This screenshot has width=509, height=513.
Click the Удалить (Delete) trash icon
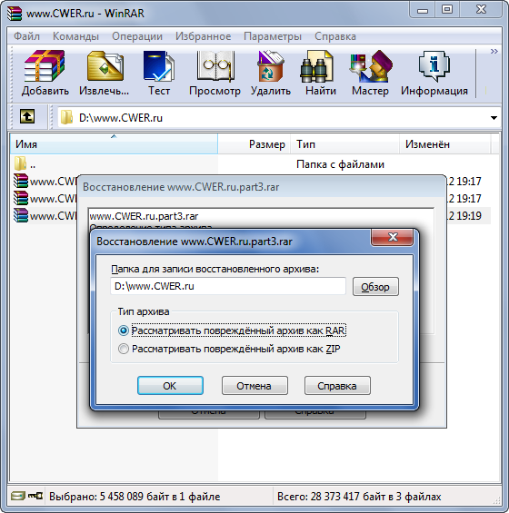click(270, 67)
